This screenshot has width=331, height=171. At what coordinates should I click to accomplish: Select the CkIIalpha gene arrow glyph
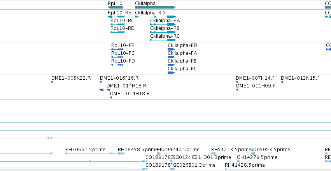[x=155, y=7]
